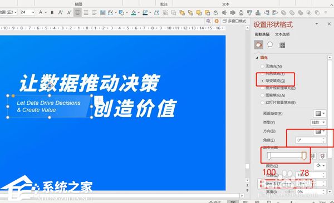This screenshot has width=334, height=203.
Task: Click the pane scroll down arrow
Action: tap(330, 191)
